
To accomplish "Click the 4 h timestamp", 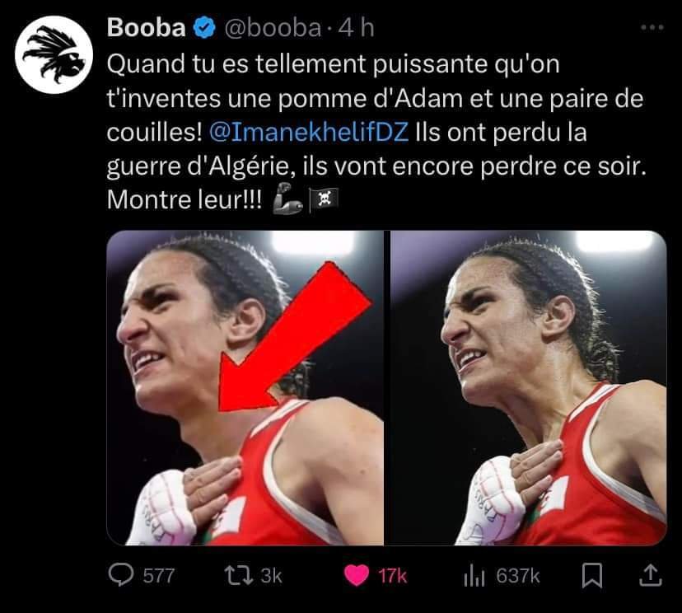I will click(x=356, y=28).
